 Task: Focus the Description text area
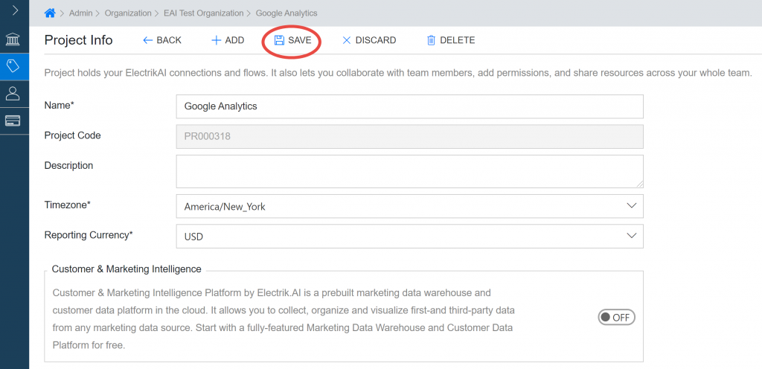(410, 171)
